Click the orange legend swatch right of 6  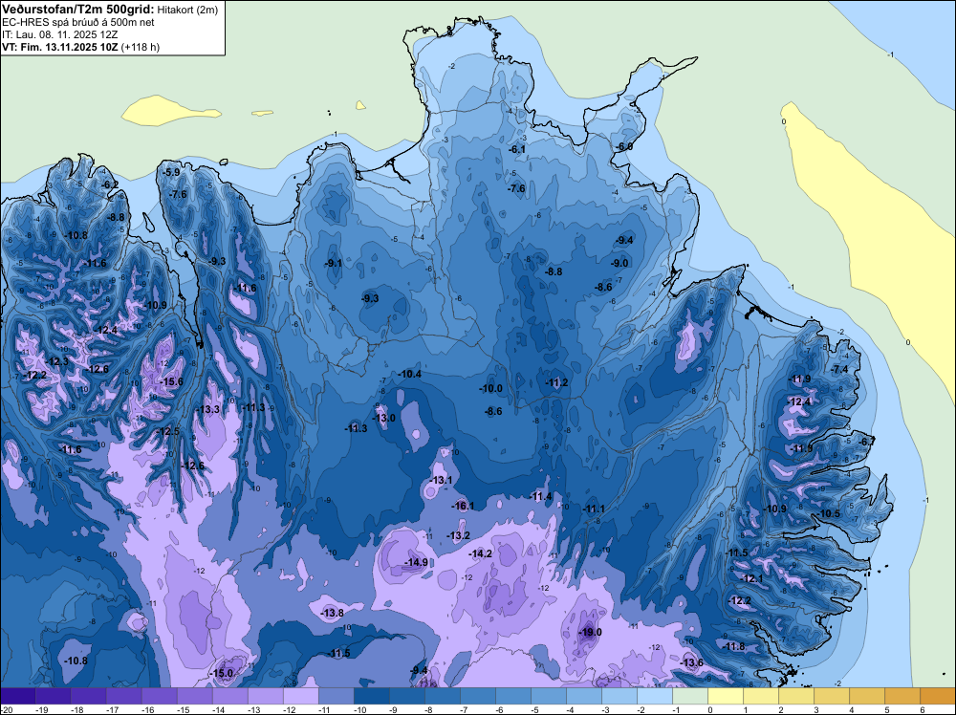pos(938,696)
